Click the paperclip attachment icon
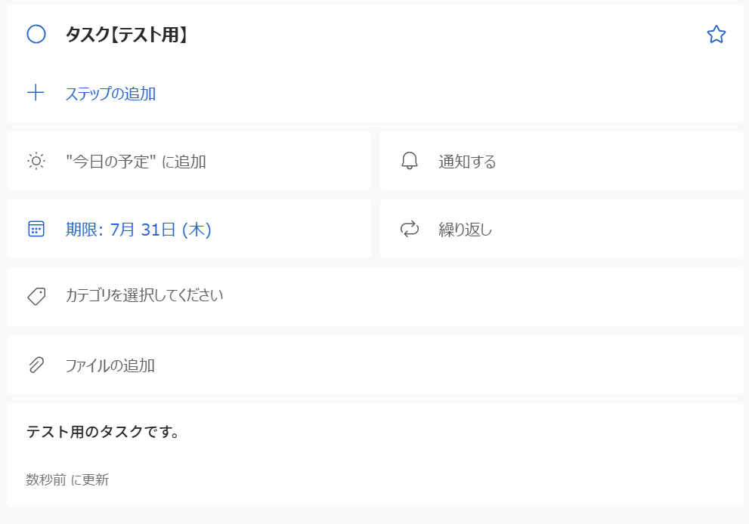 click(36, 365)
